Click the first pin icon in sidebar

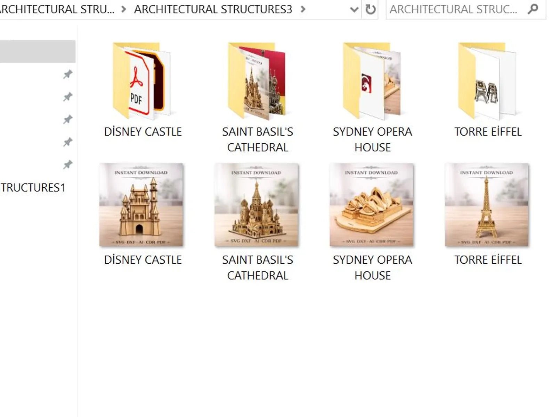point(68,74)
